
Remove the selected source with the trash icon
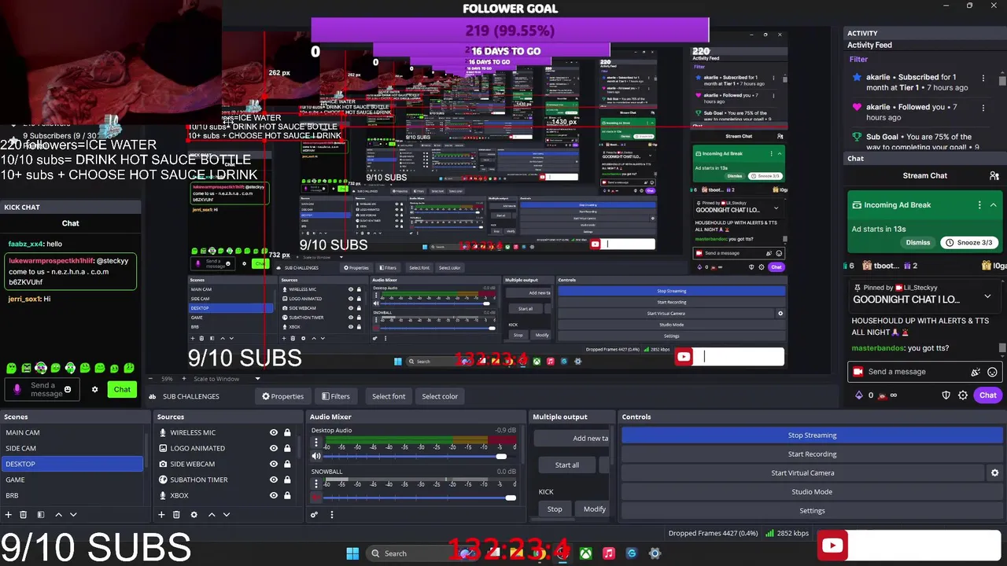pyautogui.click(x=176, y=515)
